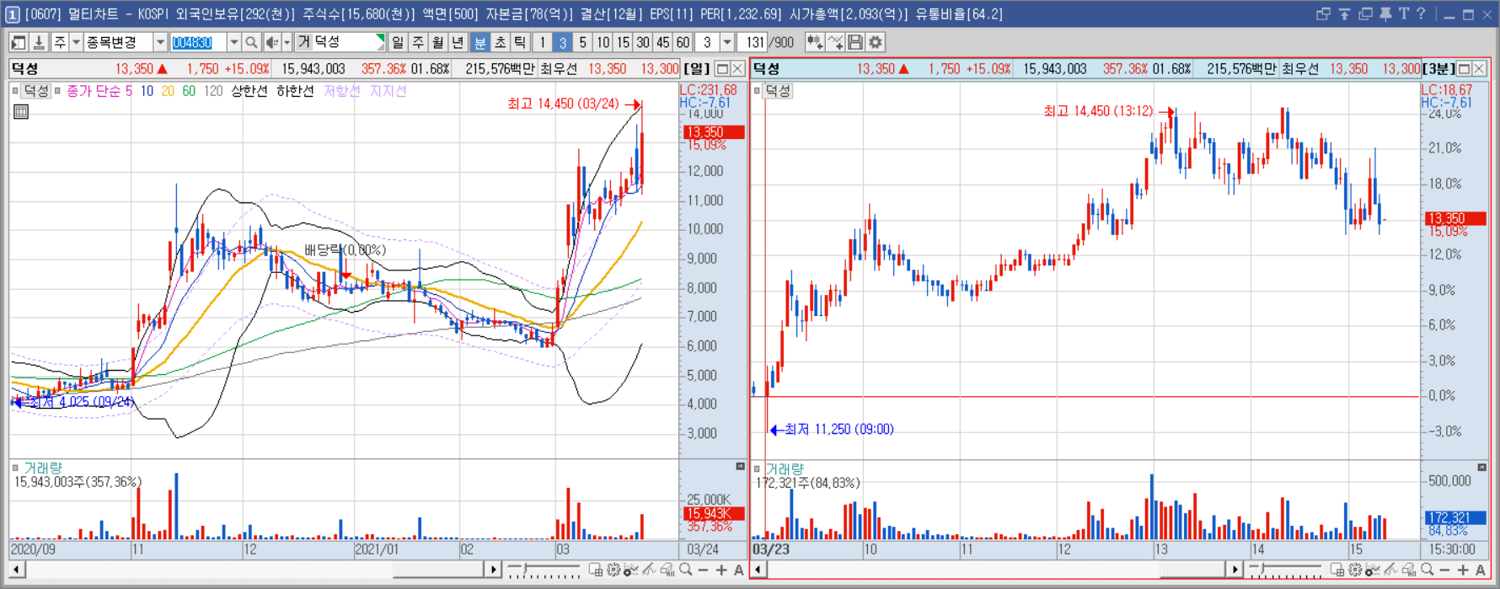This screenshot has height=589, width=1500.
Task: Click the settings gear below daily chart
Action: pyautogui.click(x=613, y=570)
